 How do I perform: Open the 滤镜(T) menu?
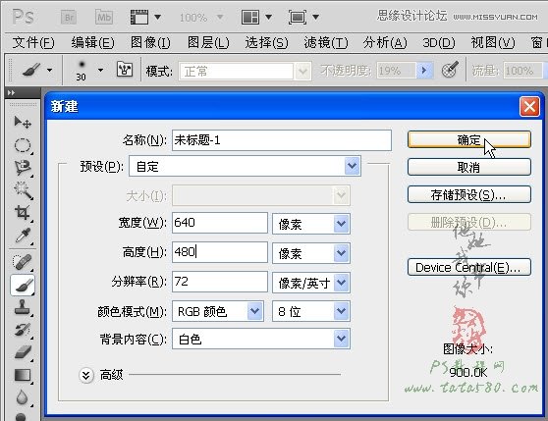(x=326, y=43)
